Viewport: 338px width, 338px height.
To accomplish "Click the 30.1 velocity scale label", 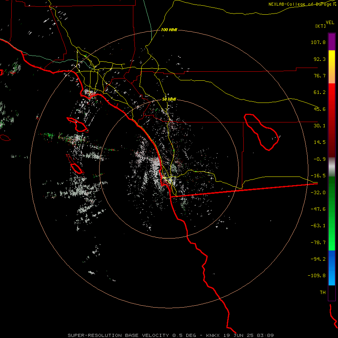I will [320, 126].
